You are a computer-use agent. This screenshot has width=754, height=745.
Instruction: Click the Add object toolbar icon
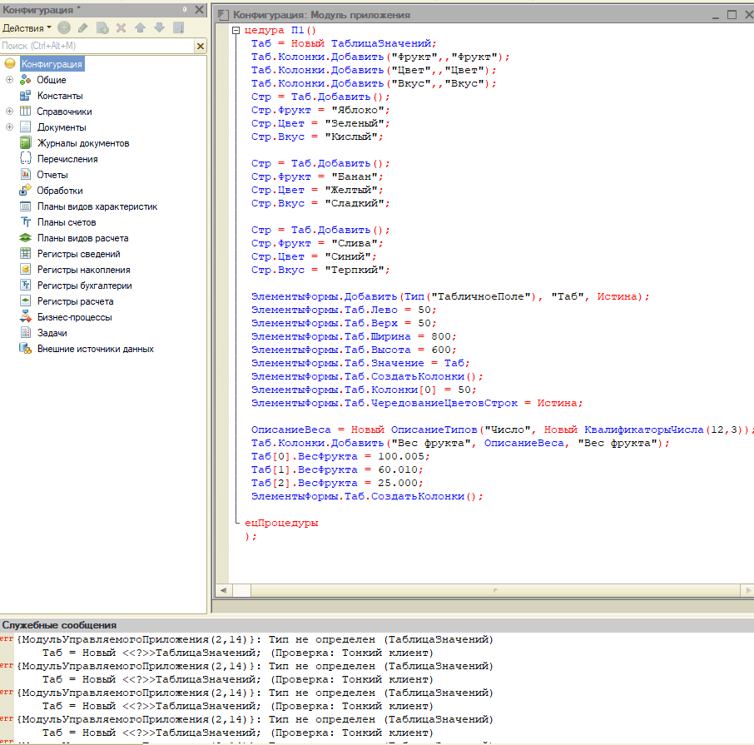pos(64,28)
